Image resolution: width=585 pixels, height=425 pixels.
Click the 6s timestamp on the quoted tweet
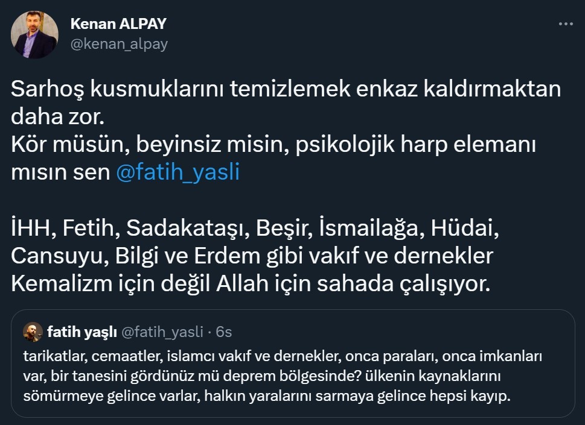[223, 332]
